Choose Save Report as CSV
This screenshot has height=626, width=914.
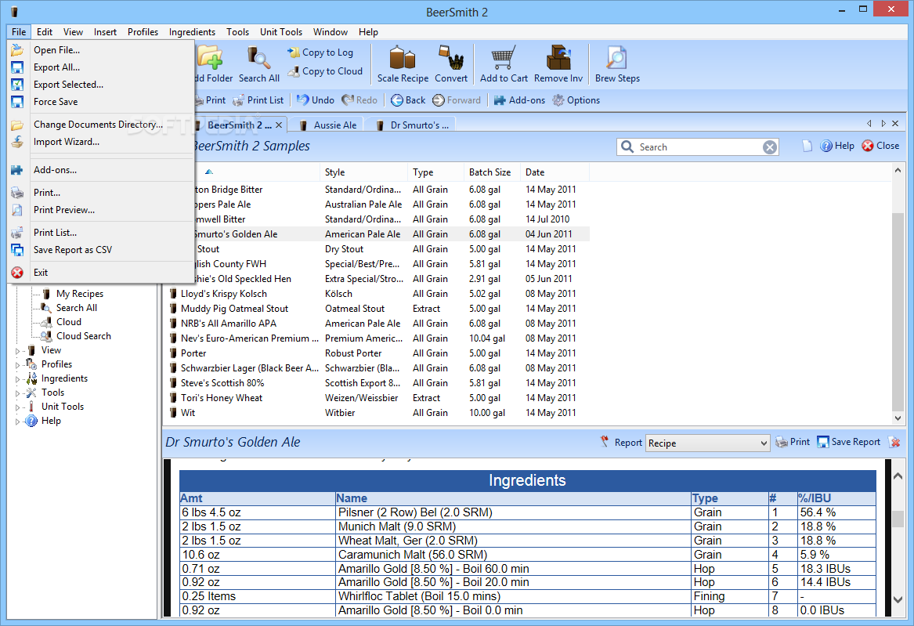(x=101, y=250)
